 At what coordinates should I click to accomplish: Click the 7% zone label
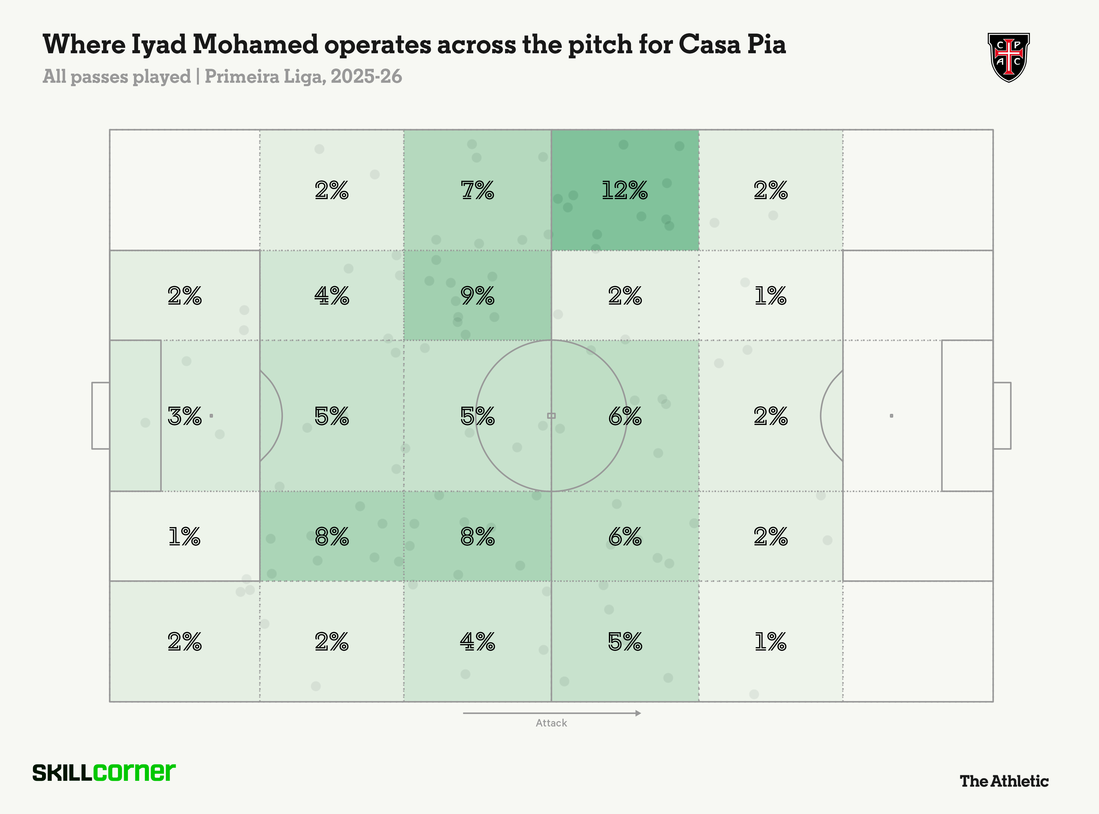point(477,190)
